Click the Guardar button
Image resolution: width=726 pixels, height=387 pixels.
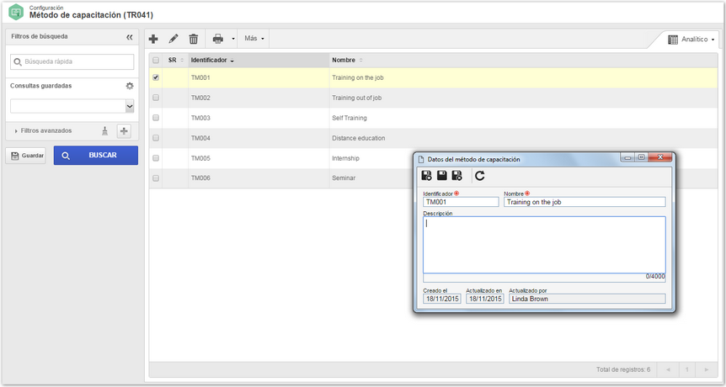(x=28, y=156)
